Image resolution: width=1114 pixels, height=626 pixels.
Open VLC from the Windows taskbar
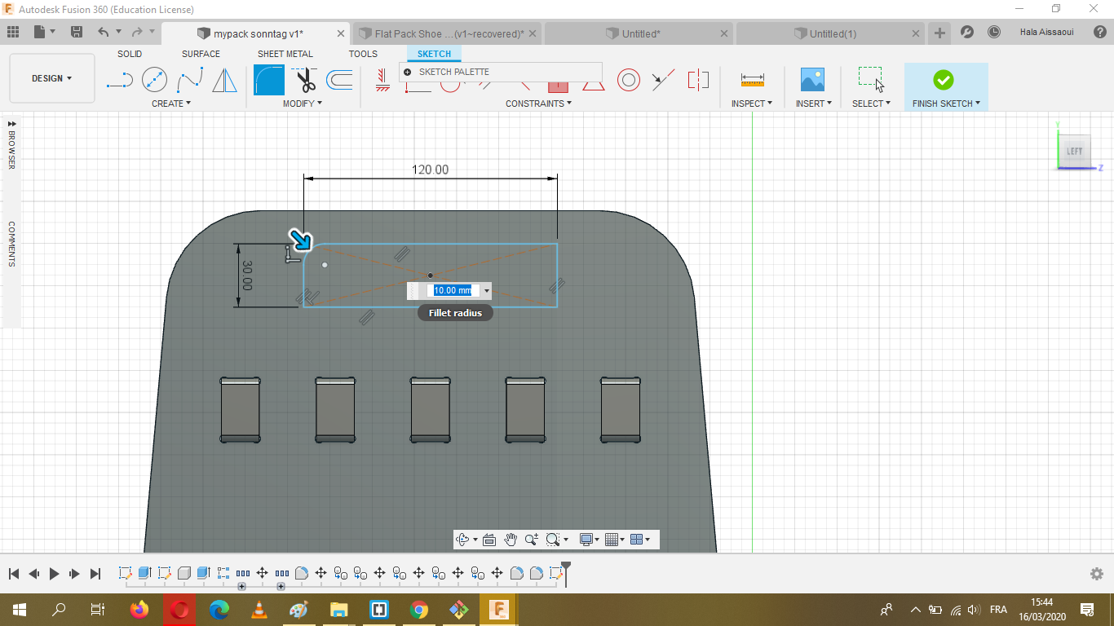tap(259, 609)
